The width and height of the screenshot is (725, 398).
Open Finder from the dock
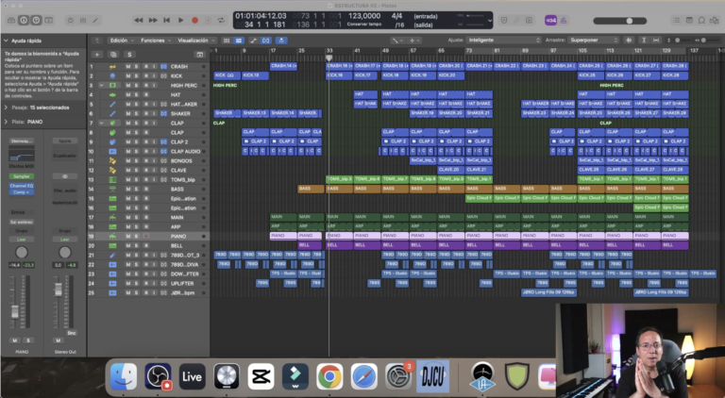click(x=124, y=376)
